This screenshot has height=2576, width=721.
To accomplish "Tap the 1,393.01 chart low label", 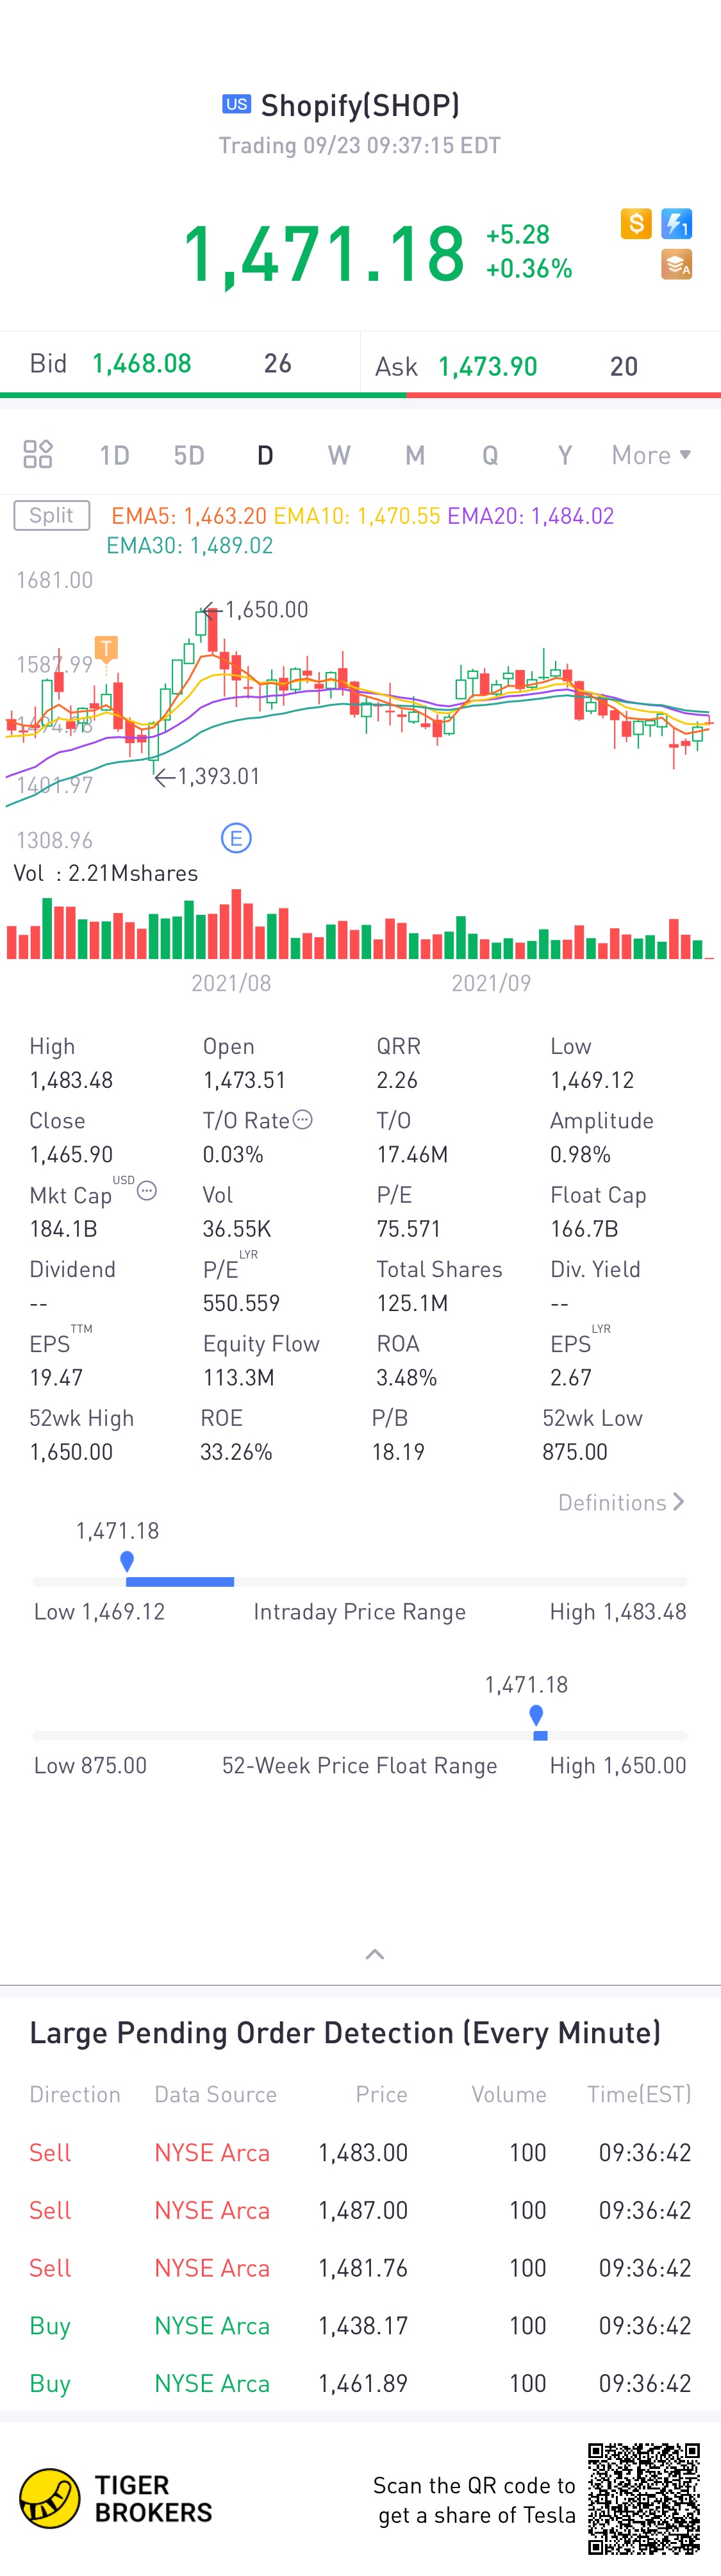I will coord(219,776).
